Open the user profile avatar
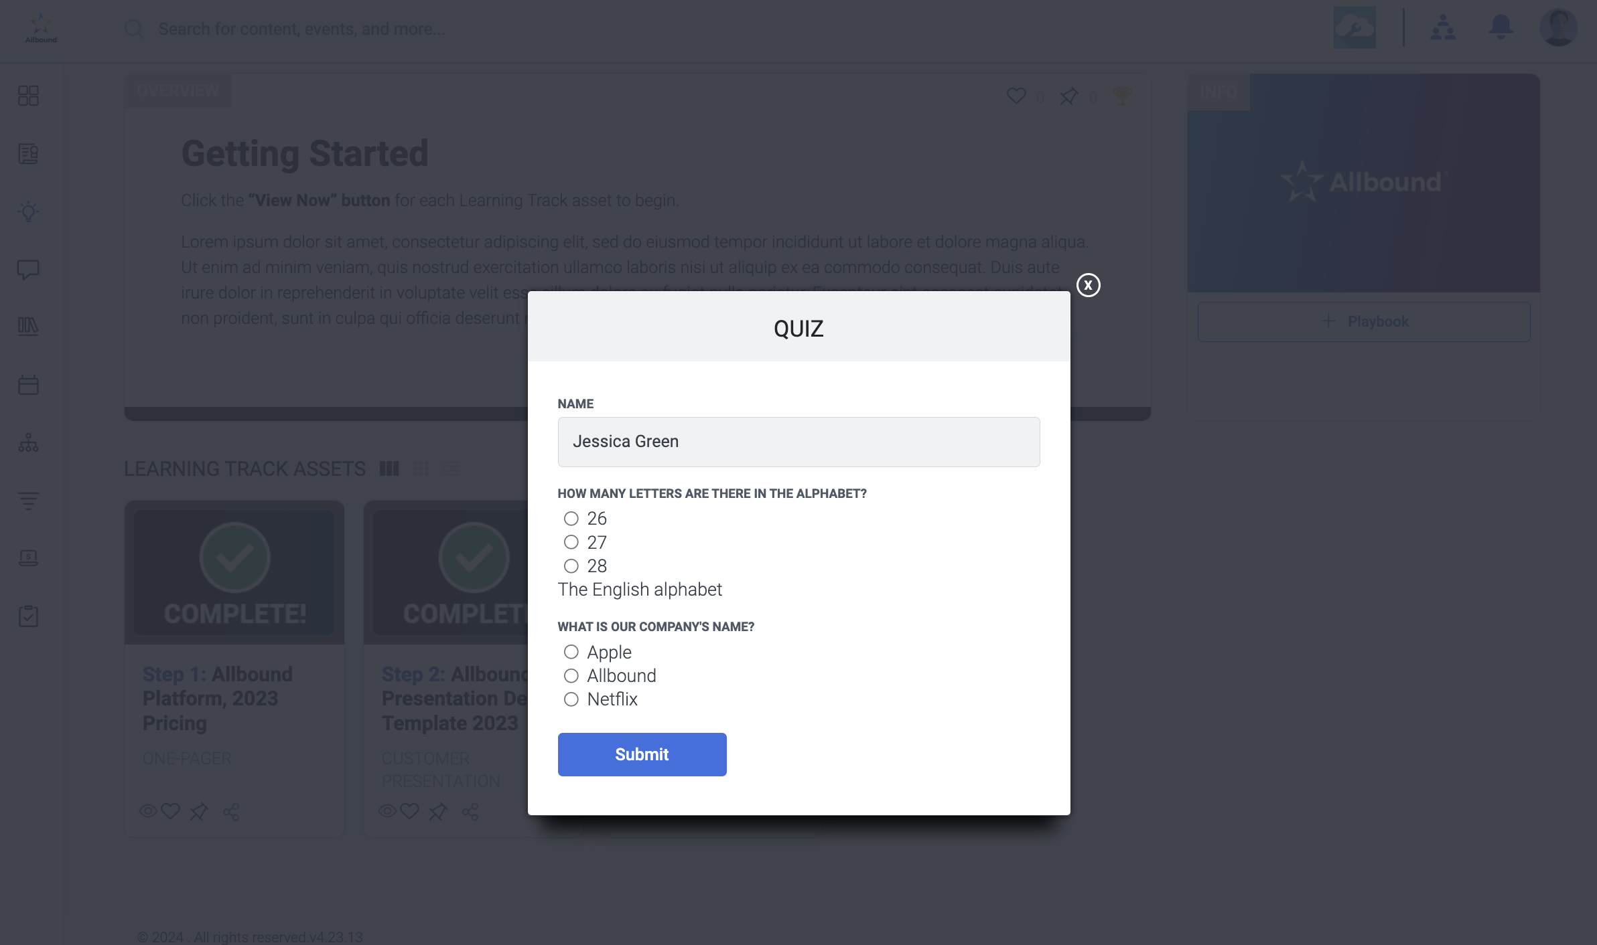The height and width of the screenshot is (945, 1597). pyautogui.click(x=1558, y=27)
